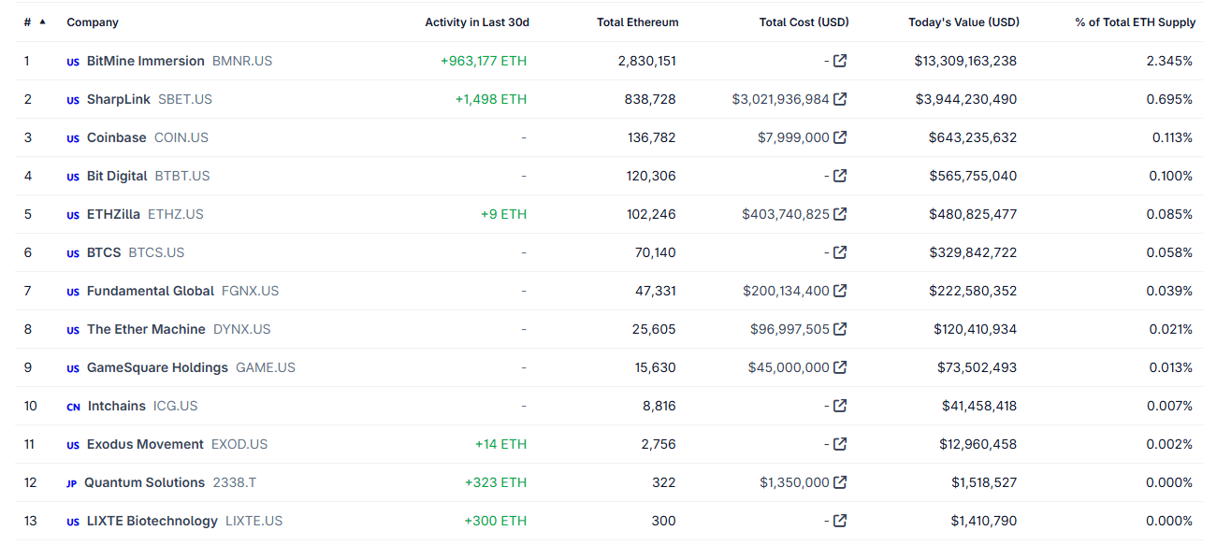
Task: Open the BitMine Immersion company page
Action: [145, 61]
